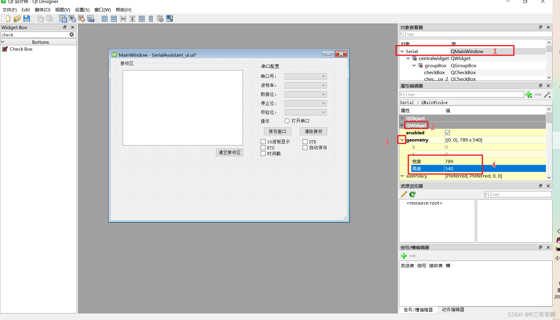The height and width of the screenshot is (320, 560).
Task: Add a dynamic property with green plus
Action: 529,94
